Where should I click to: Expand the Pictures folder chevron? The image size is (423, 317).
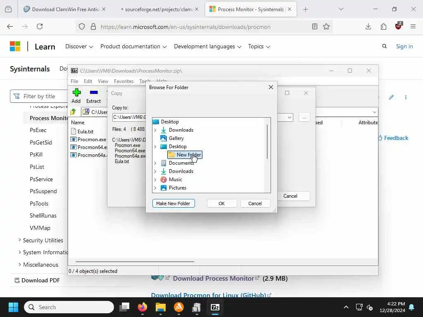point(155,188)
